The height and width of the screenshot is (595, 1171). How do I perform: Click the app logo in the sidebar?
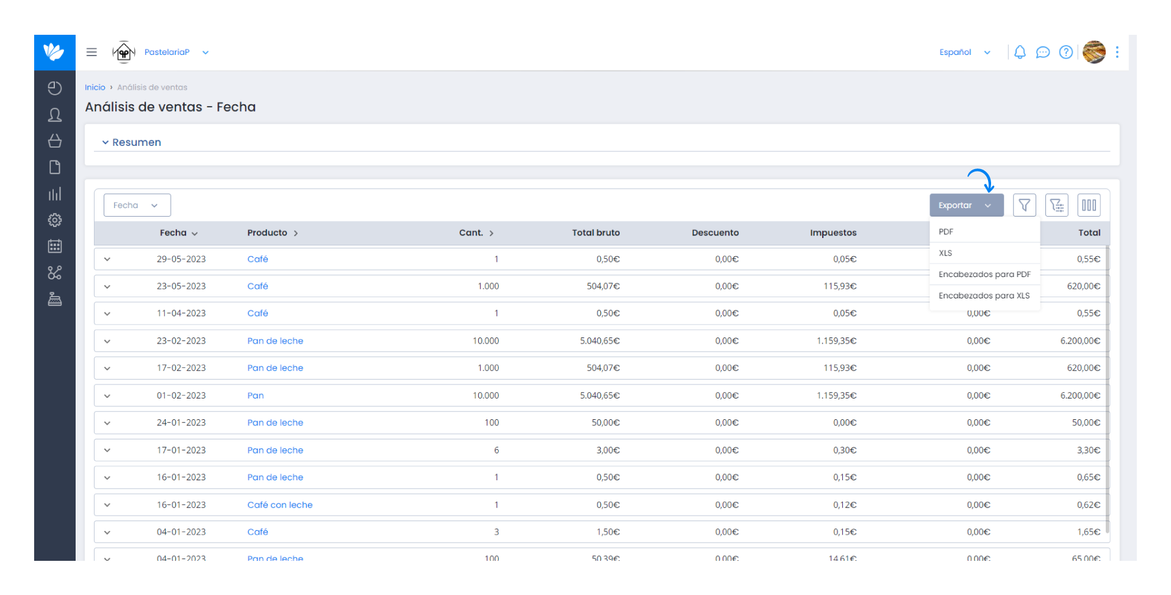pyautogui.click(x=54, y=52)
